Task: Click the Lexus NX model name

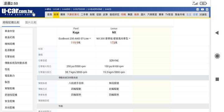Action: [114, 32]
